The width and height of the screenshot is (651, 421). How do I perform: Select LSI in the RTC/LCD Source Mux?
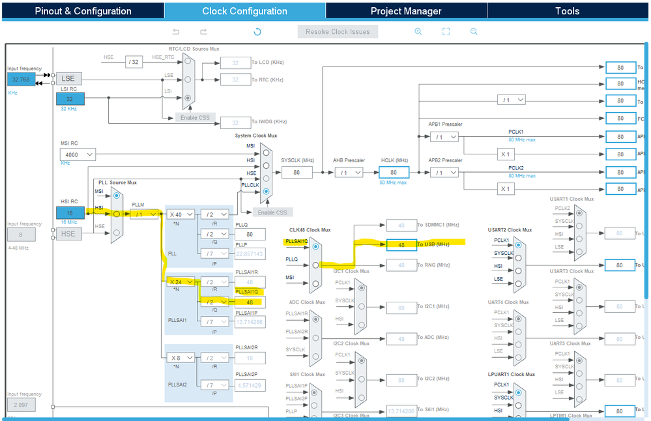pyautogui.click(x=188, y=98)
